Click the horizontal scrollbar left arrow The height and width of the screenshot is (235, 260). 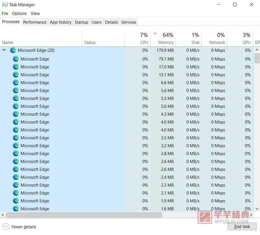pyautogui.click(x=3, y=215)
